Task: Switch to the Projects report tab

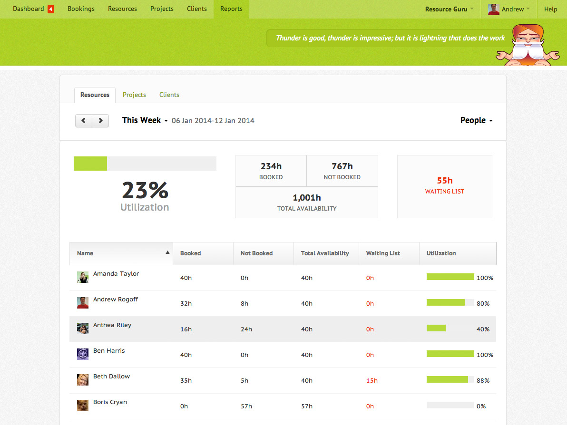Action: coord(134,95)
